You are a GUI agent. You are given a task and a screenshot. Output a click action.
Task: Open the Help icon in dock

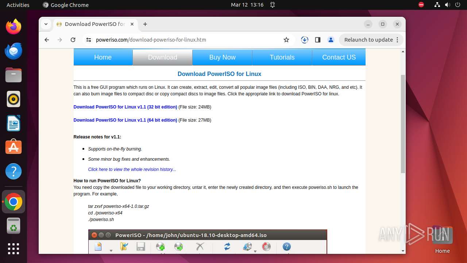click(13, 171)
